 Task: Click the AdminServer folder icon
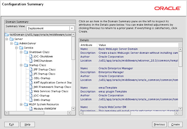pos(16,43)
